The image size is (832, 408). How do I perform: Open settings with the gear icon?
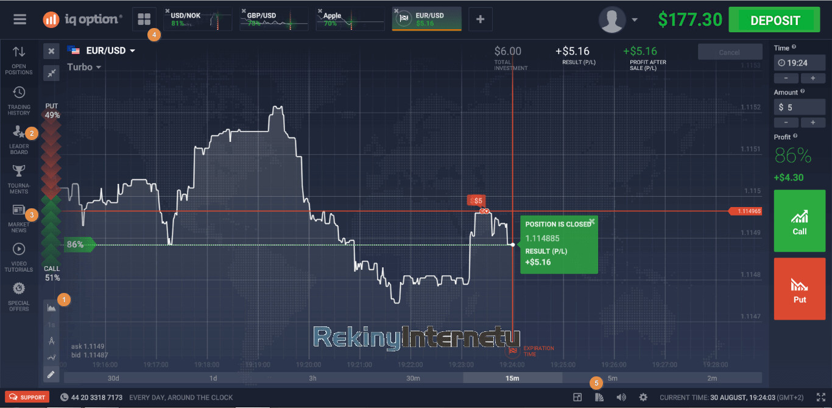click(x=643, y=397)
